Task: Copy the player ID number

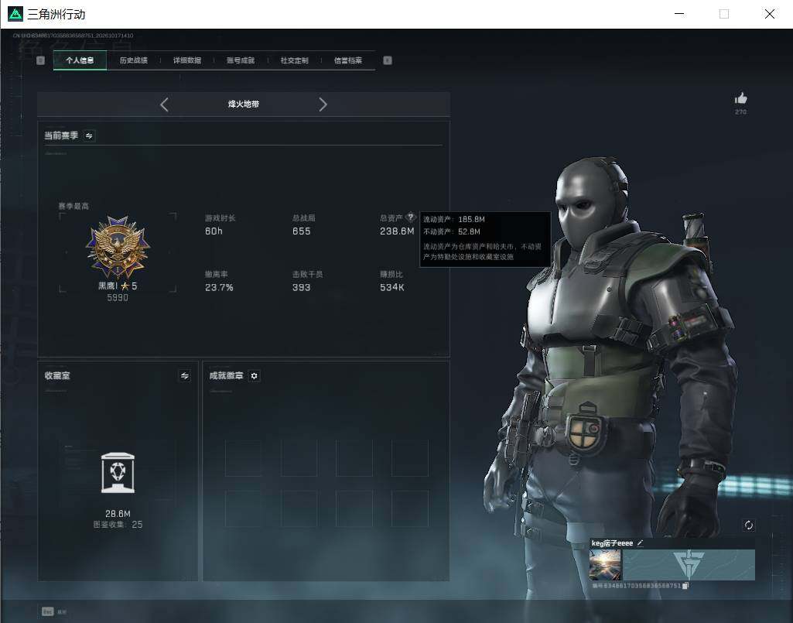Action: [x=685, y=586]
